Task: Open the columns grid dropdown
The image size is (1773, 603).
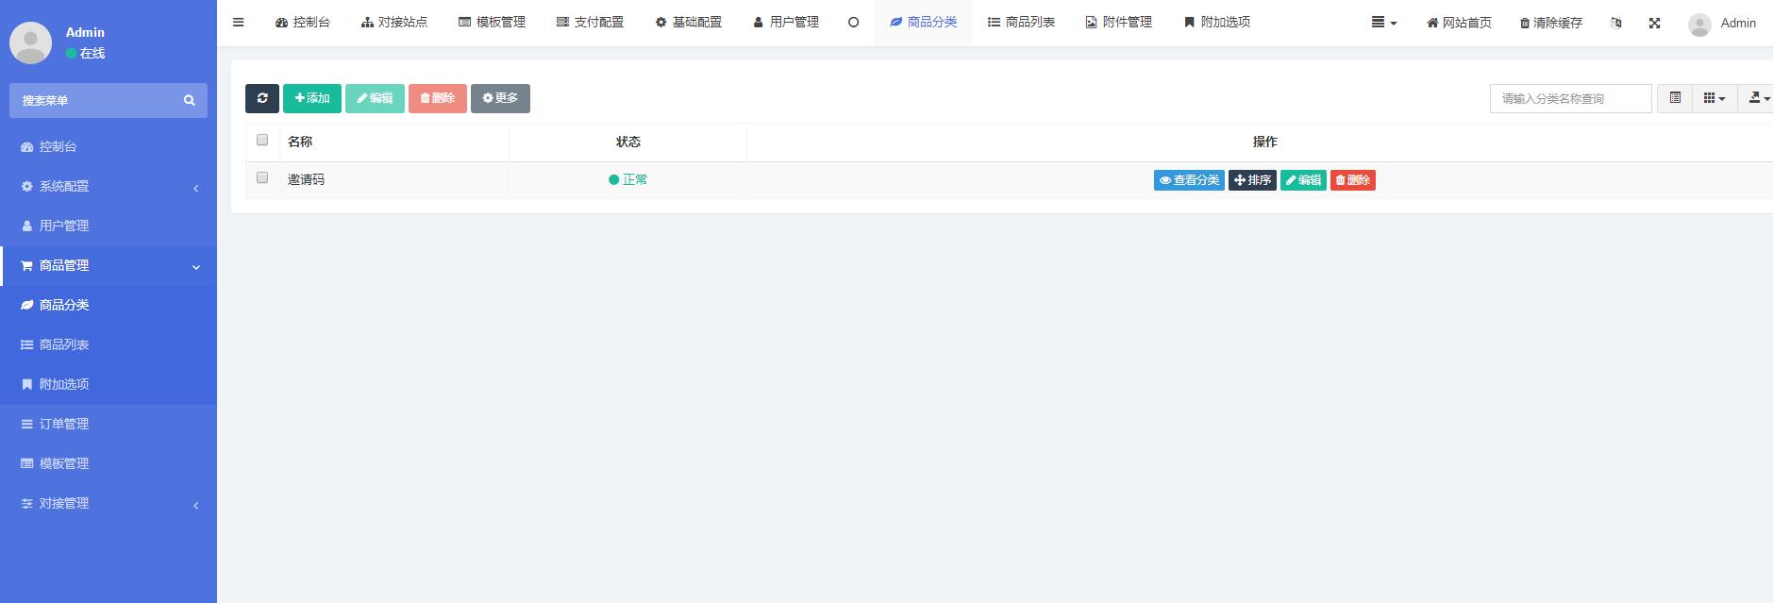Action: click(1714, 98)
